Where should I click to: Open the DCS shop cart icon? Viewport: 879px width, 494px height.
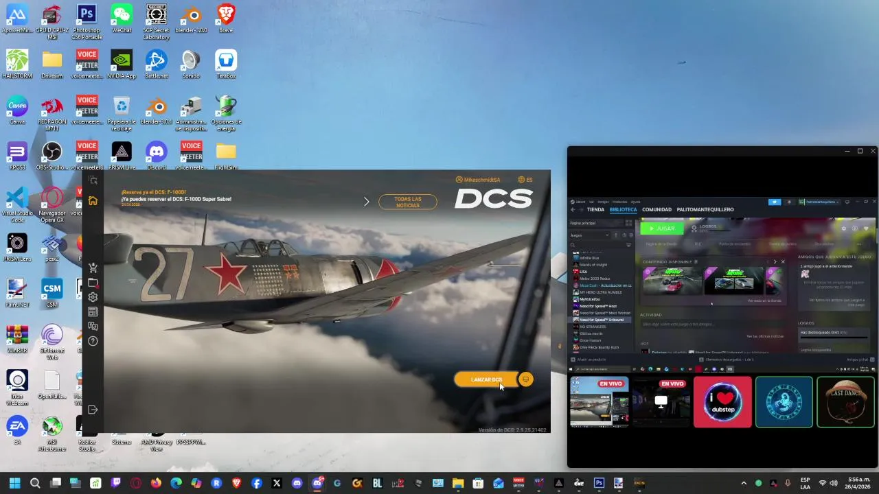(x=93, y=268)
